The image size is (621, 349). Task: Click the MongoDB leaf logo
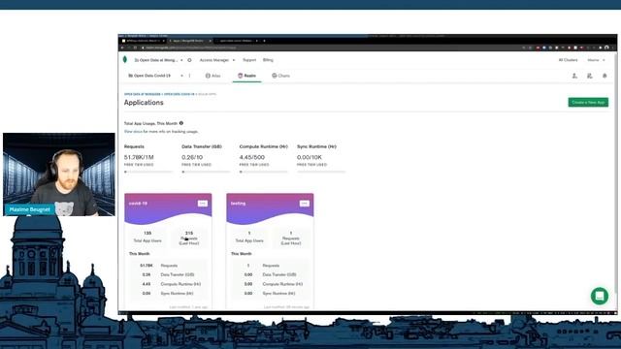coord(125,60)
